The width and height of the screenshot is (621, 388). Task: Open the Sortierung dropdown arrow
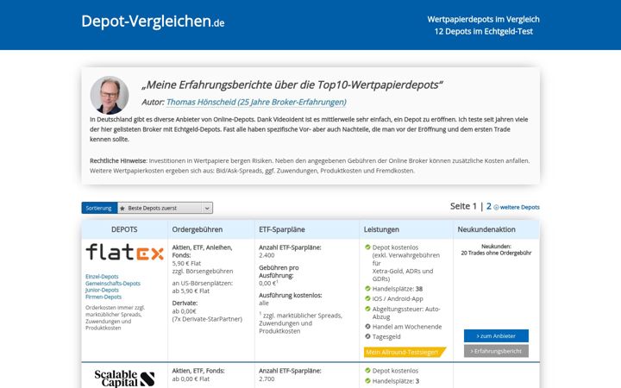(207, 208)
